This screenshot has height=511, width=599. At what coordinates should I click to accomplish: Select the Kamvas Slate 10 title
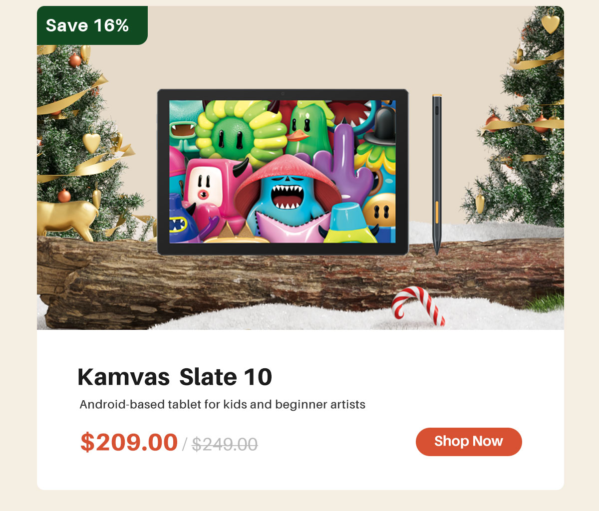(175, 377)
